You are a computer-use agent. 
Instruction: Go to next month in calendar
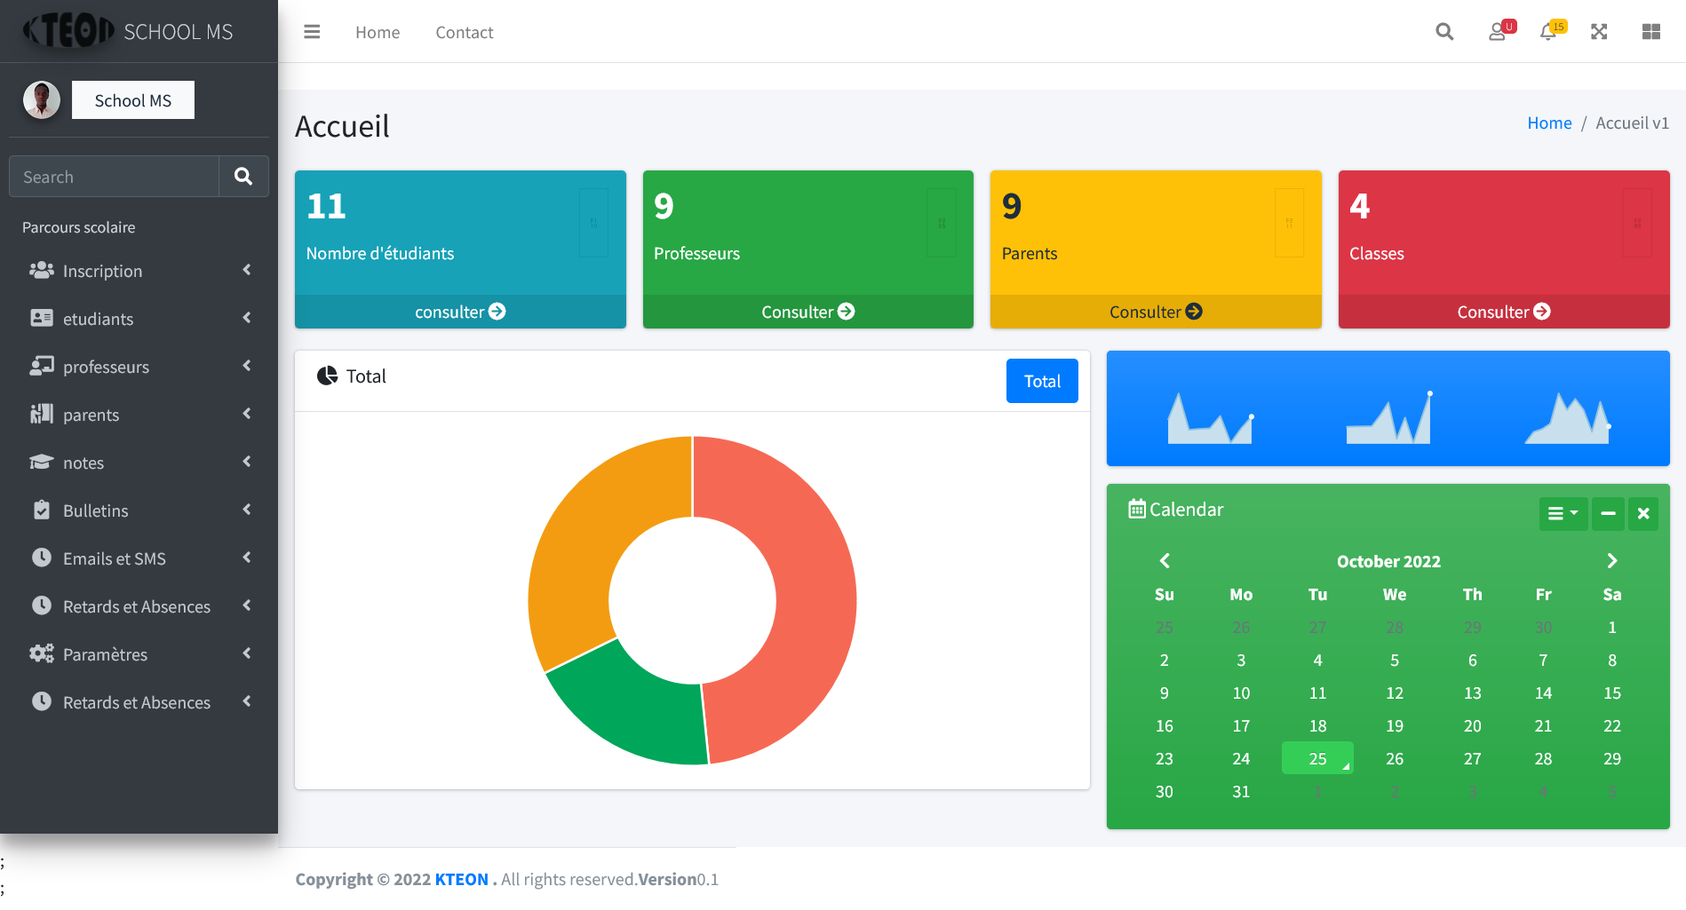[1612, 561]
